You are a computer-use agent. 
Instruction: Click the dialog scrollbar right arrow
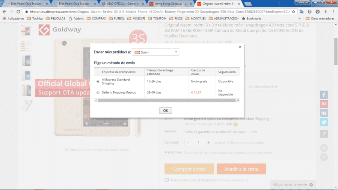point(238,100)
